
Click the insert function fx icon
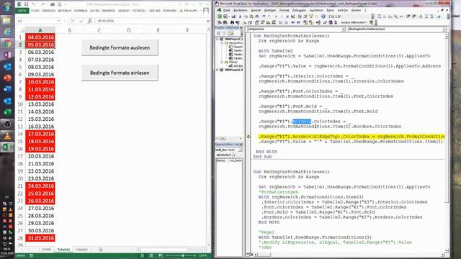90,21
